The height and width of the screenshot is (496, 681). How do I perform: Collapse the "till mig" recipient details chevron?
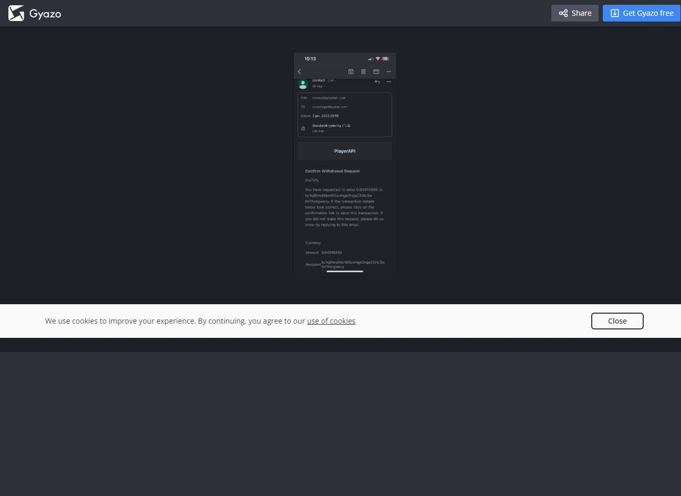coord(325,86)
